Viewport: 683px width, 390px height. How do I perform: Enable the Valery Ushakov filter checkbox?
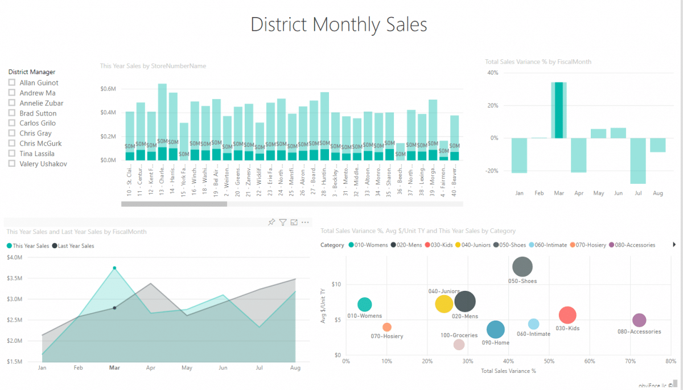pos(11,163)
